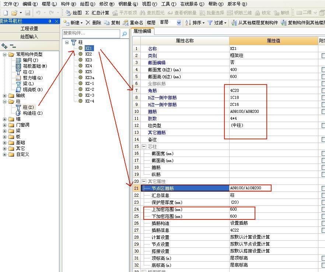
Task: Click the Undo arrow icon
Action: pyautogui.click(x=38, y=13)
